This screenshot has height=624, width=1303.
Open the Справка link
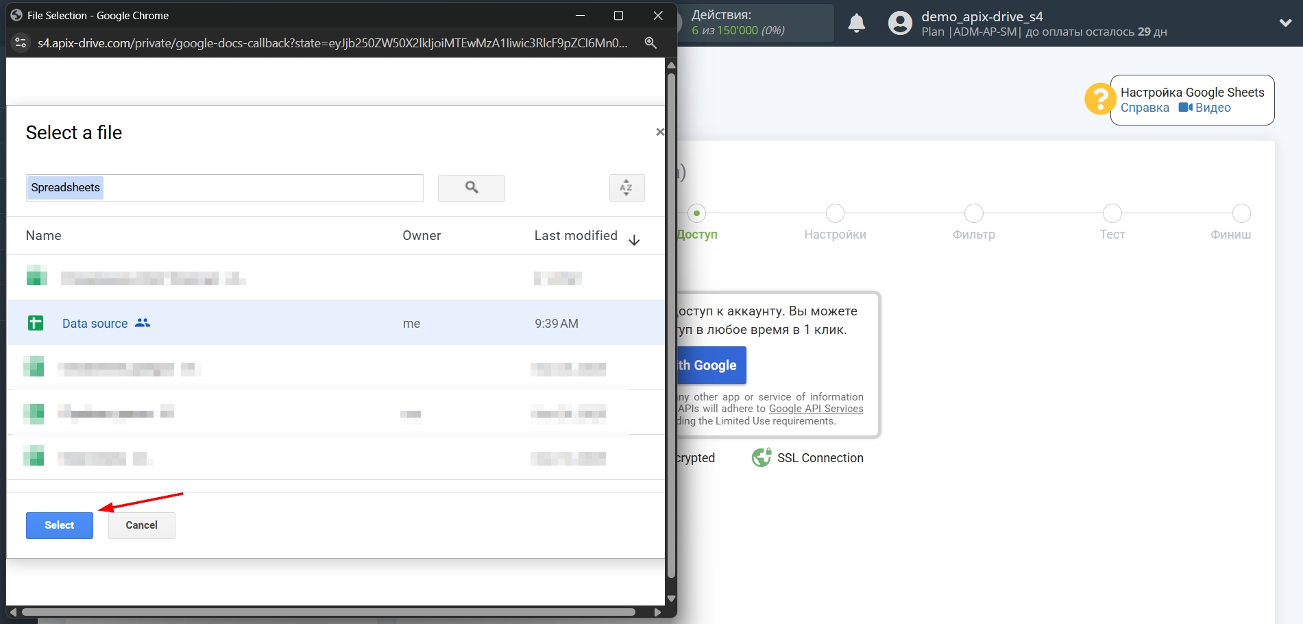click(1143, 108)
